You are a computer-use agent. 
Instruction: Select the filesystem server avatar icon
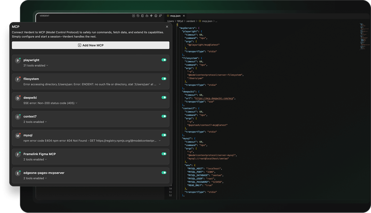point(18,79)
